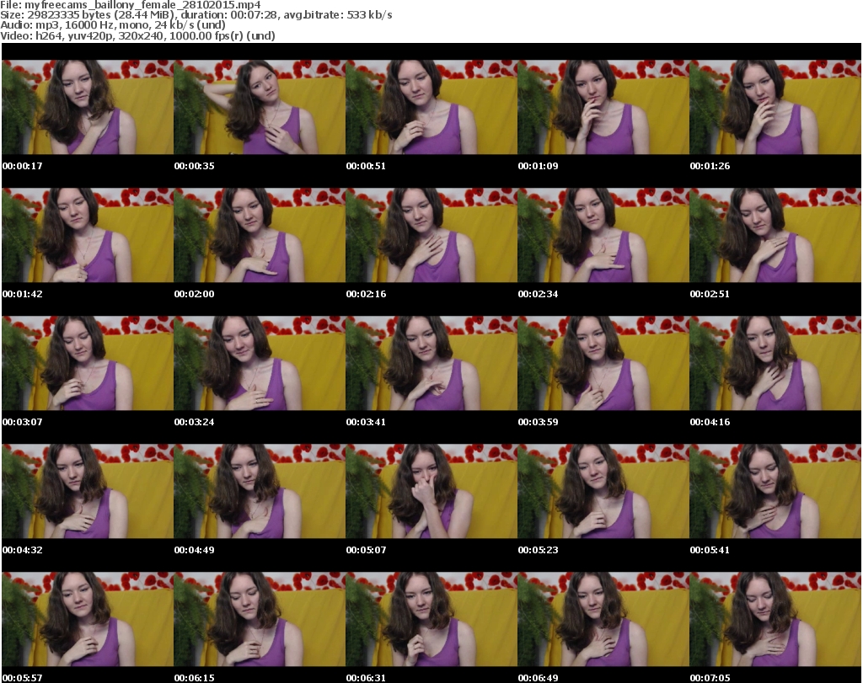Select the thumbnail frame at 00:01:42
This screenshot has width=863, height=683.
[88, 235]
